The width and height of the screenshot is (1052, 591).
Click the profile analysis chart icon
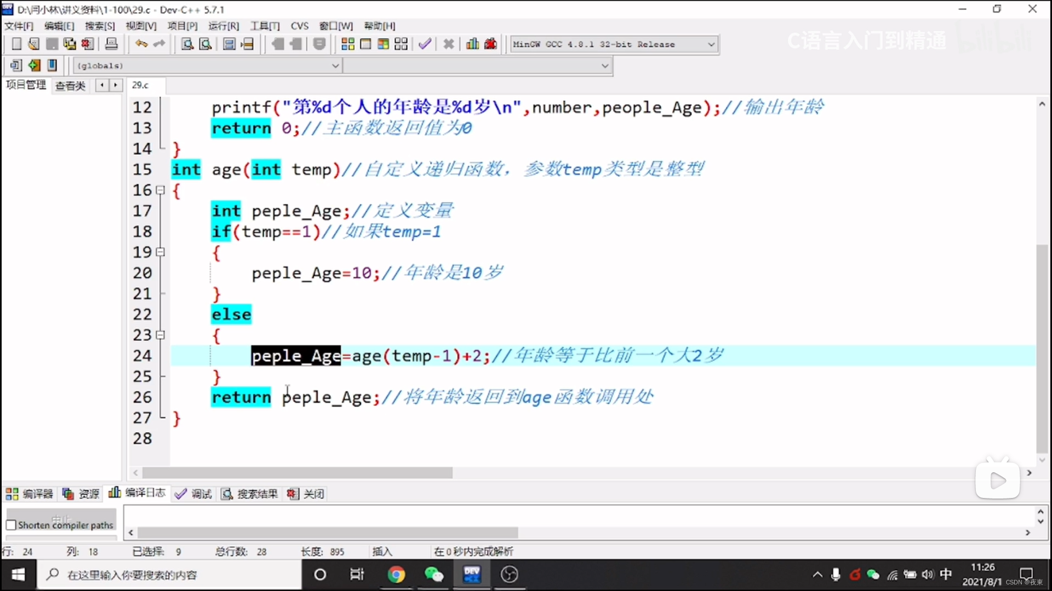(x=472, y=44)
